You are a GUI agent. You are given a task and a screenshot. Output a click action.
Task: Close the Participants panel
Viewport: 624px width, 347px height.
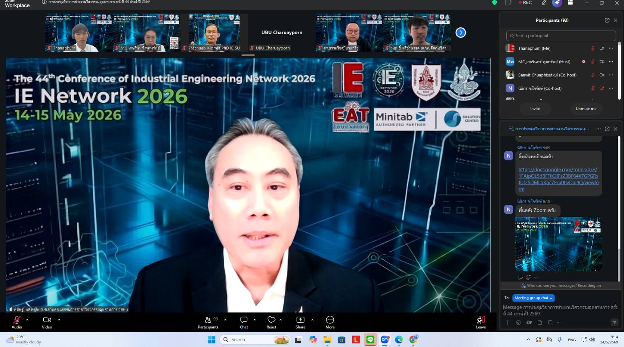615,20
